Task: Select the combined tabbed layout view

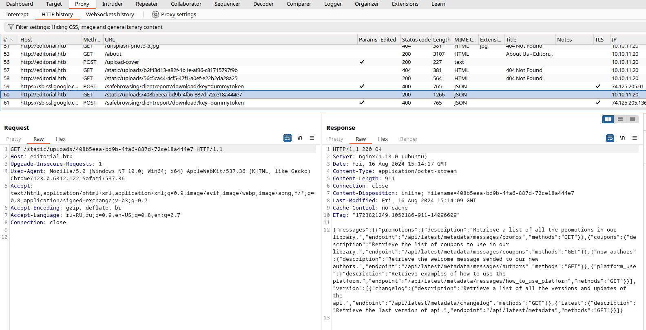Action: click(633, 119)
